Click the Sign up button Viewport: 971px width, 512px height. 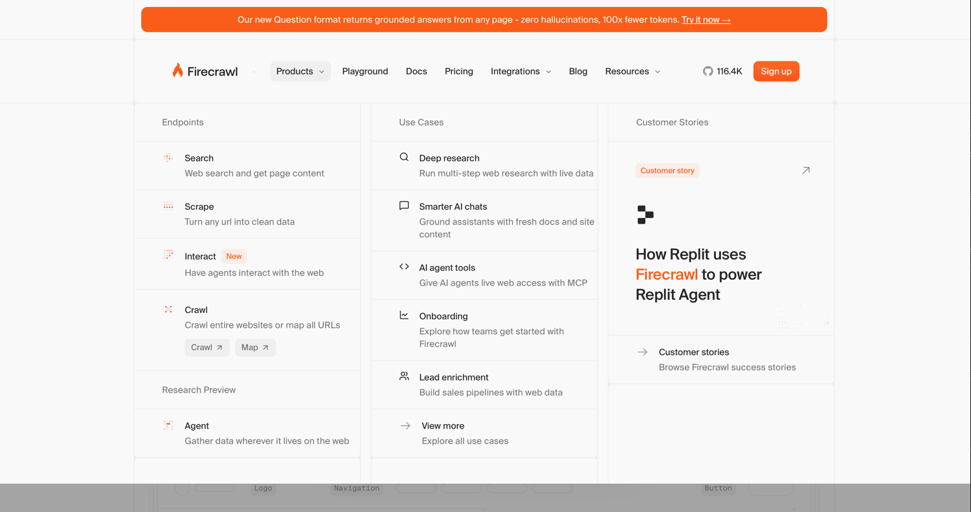click(x=776, y=71)
